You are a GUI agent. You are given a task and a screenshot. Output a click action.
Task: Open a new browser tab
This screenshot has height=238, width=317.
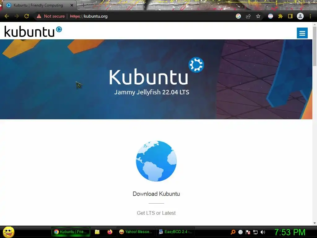point(83,5)
